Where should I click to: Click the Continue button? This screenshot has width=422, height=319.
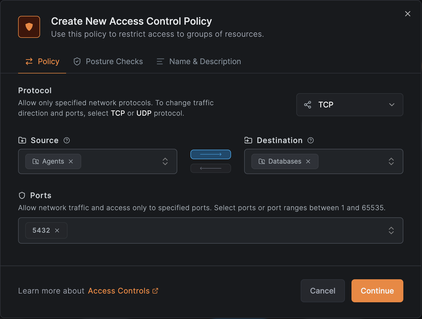click(377, 291)
